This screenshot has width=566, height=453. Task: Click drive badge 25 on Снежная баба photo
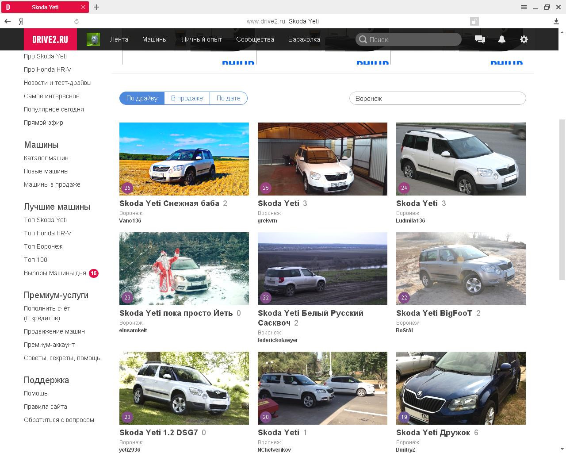coord(127,188)
